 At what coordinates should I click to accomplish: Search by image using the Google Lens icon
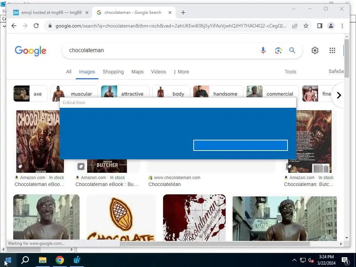(278, 50)
